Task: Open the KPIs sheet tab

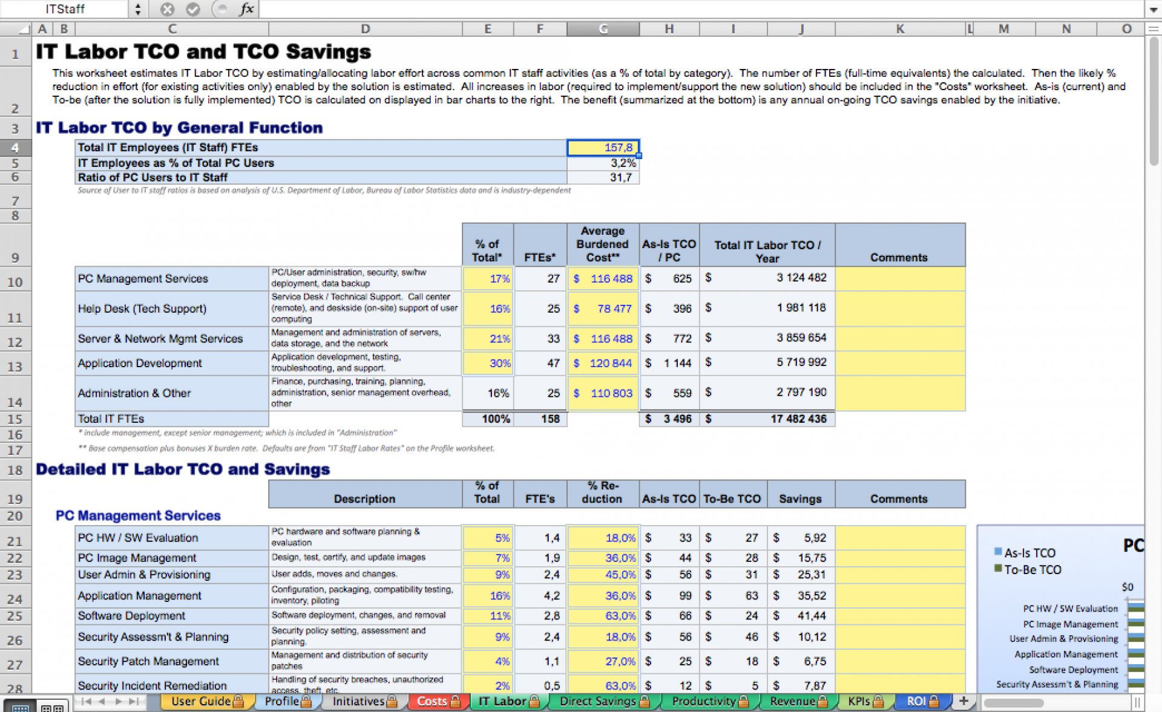Action: [x=865, y=702]
